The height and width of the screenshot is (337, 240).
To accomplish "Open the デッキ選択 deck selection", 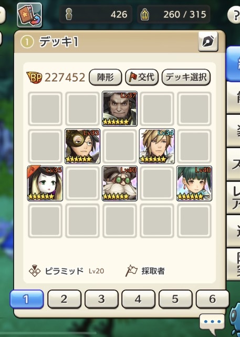I will click(186, 77).
